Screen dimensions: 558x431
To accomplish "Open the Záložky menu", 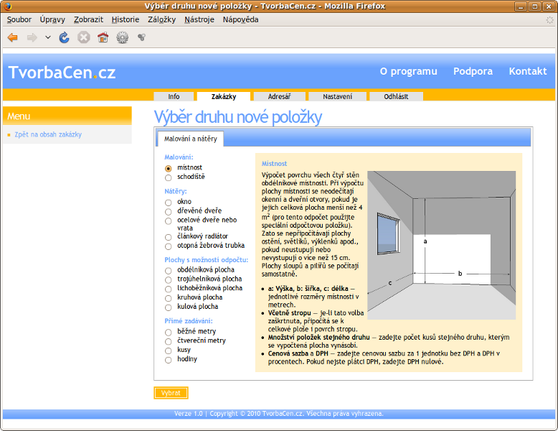I will (161, 19).
